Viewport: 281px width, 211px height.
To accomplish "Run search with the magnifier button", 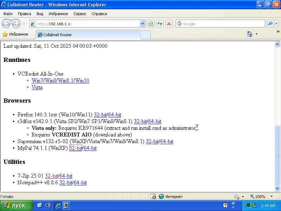I will [x=270, y=24].
